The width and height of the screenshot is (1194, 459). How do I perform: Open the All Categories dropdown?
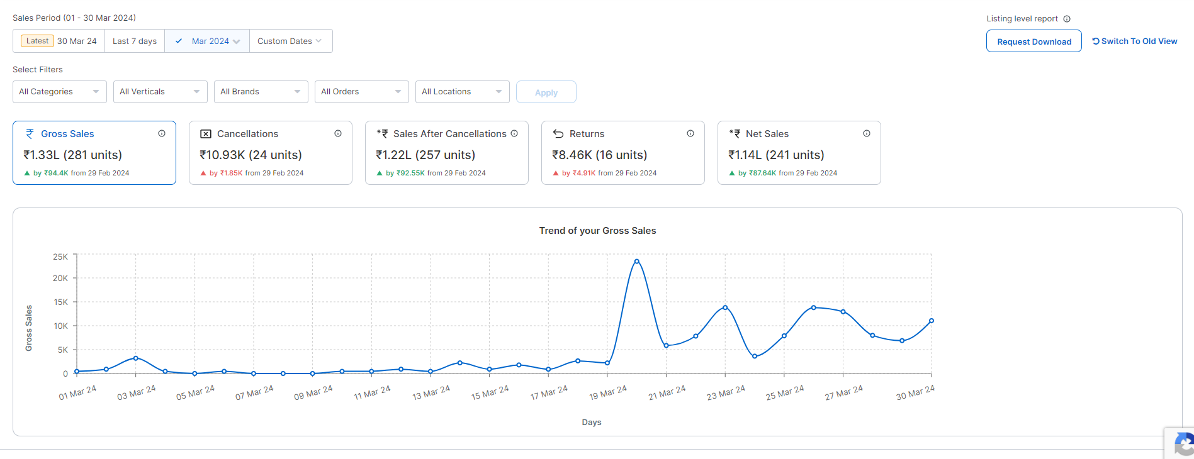click(60, 92)
